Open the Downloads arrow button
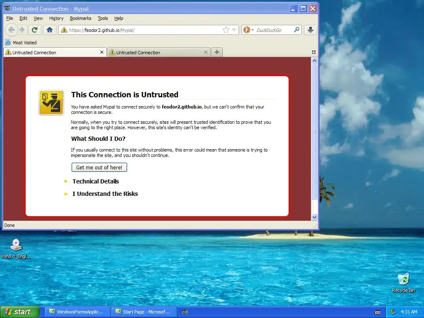The image size is (424, 318). coord(311,30)
